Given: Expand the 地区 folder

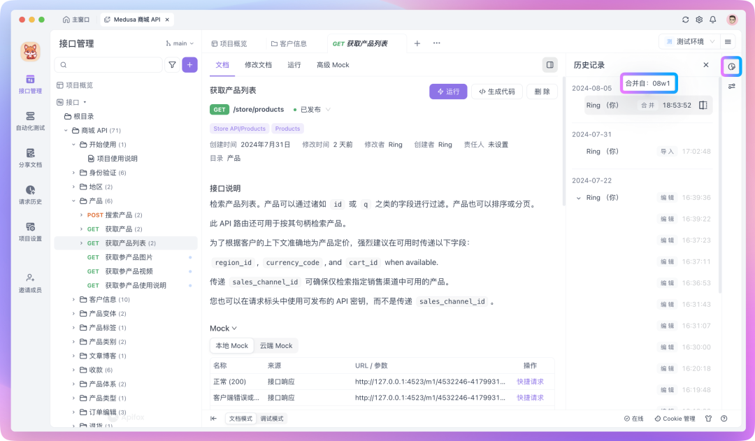Looking at the screenshot, I should coord(73,187).
